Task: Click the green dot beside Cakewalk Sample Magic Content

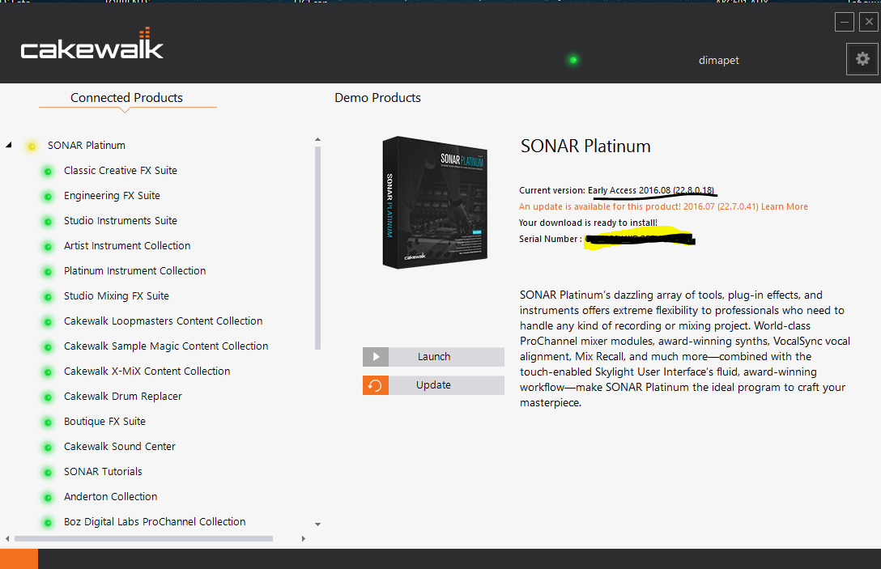Action: (49, 347)
